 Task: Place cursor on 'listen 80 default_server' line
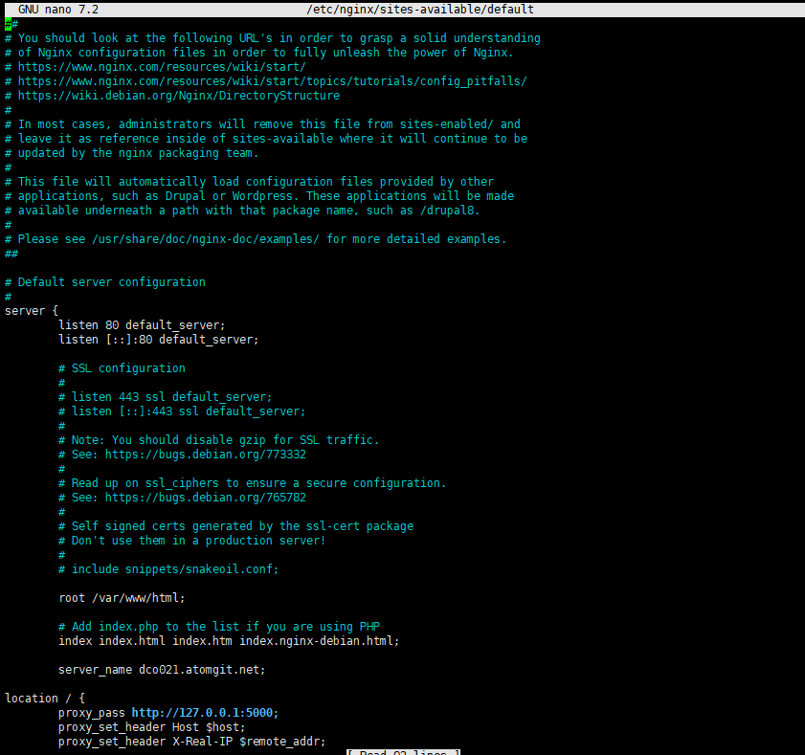[x=142, y=325]
